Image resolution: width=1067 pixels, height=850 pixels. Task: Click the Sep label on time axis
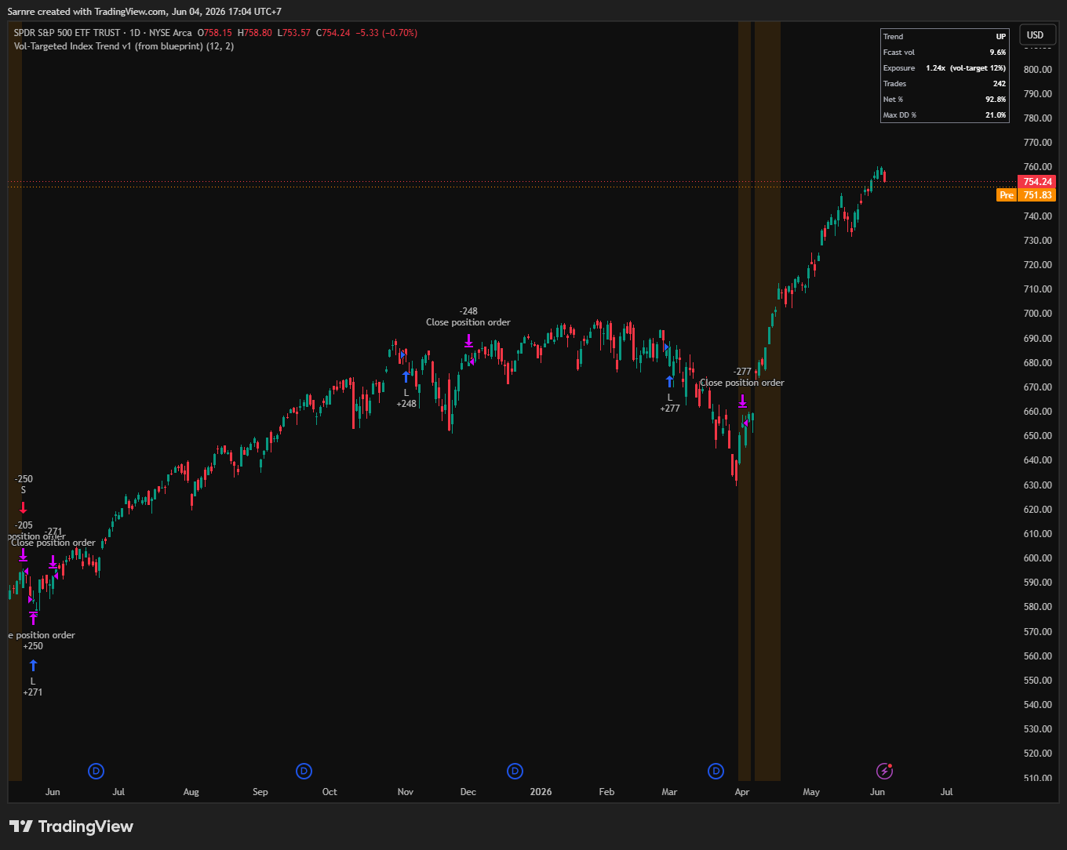(x=260, y=792)
